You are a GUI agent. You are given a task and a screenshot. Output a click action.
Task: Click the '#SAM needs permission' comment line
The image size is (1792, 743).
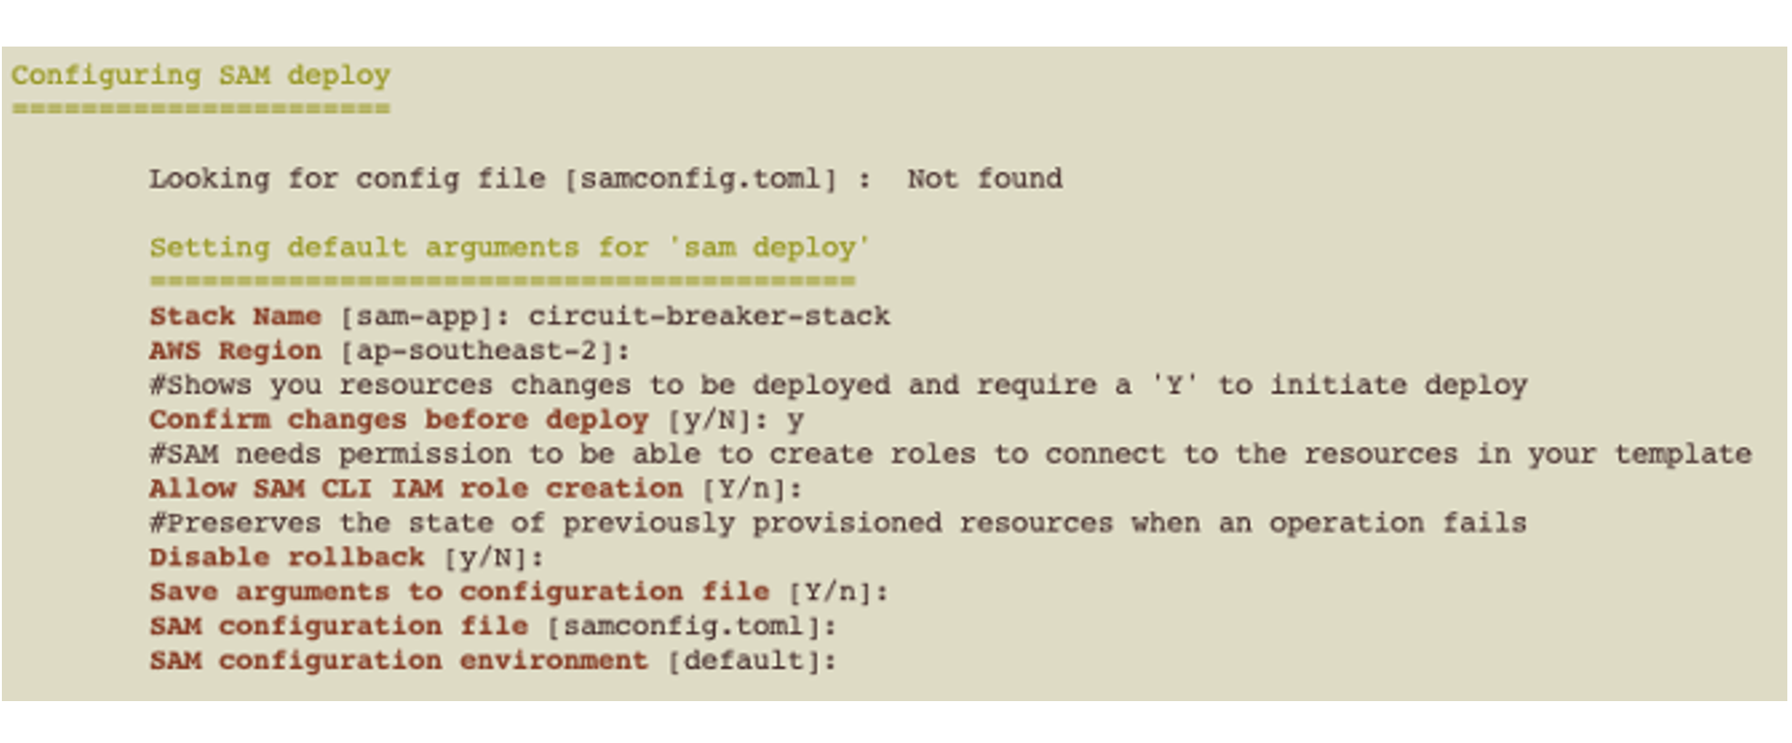[x=950, y=454]
